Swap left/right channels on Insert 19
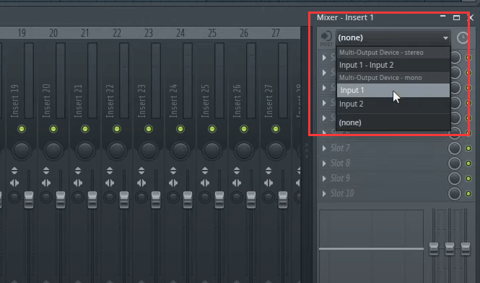 [14, 183]
